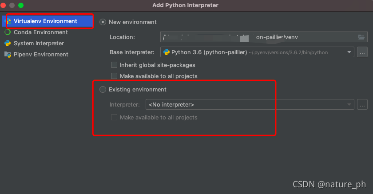Open the folder browse icon in Location field
This screenshot has width=373, height=194.
click(361, 37)
